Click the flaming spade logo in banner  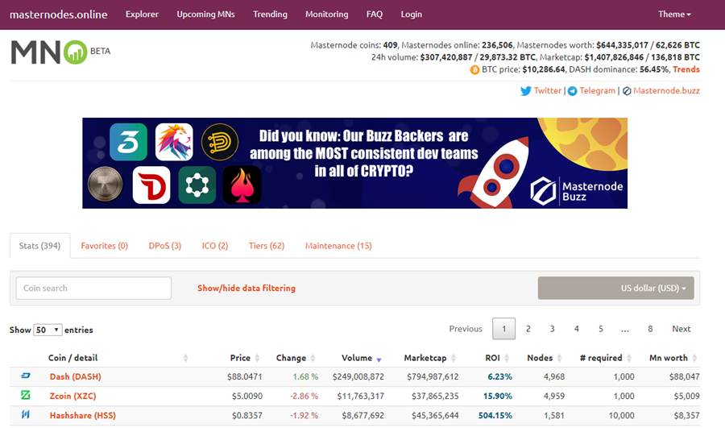242,185
